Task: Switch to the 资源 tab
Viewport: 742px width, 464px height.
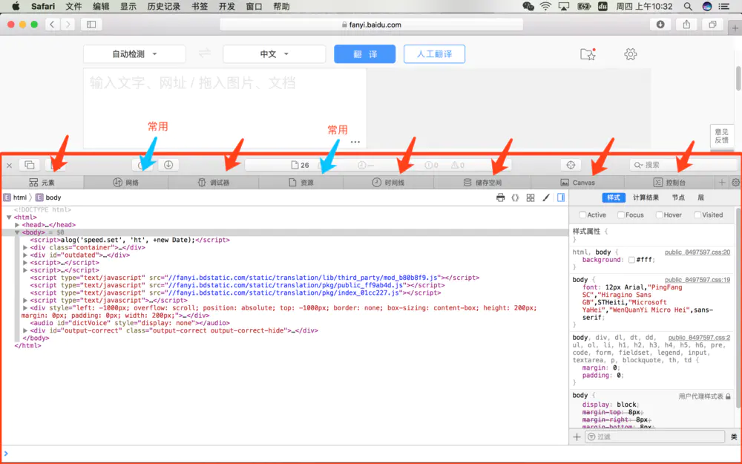Action: (301, 183)
